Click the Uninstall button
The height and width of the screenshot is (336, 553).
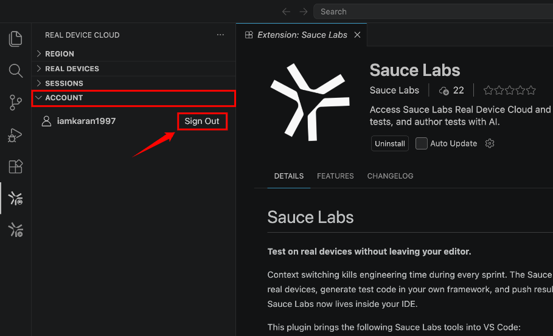point(390,143)
